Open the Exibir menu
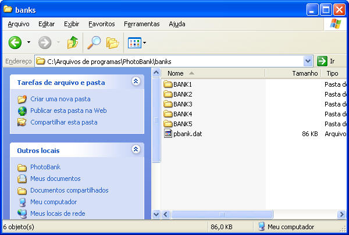The image size is (349, 235). (x=72, y=24)
